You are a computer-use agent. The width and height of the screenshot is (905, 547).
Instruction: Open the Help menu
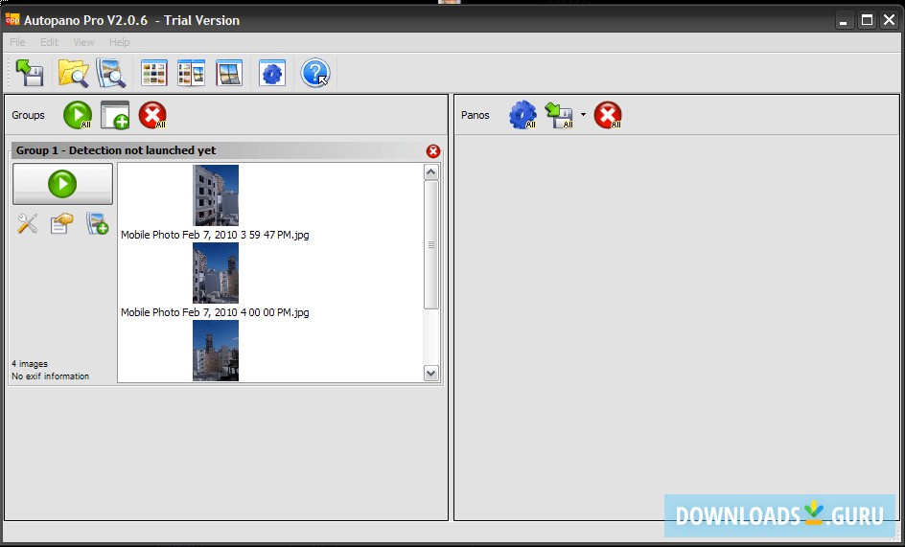120,42
